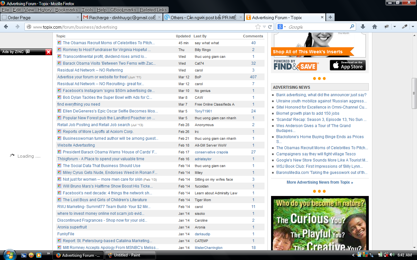This screenshot has height=260, width=417.
Task: Click the clock showing 6:41 AM
Action: pos(405,255)
